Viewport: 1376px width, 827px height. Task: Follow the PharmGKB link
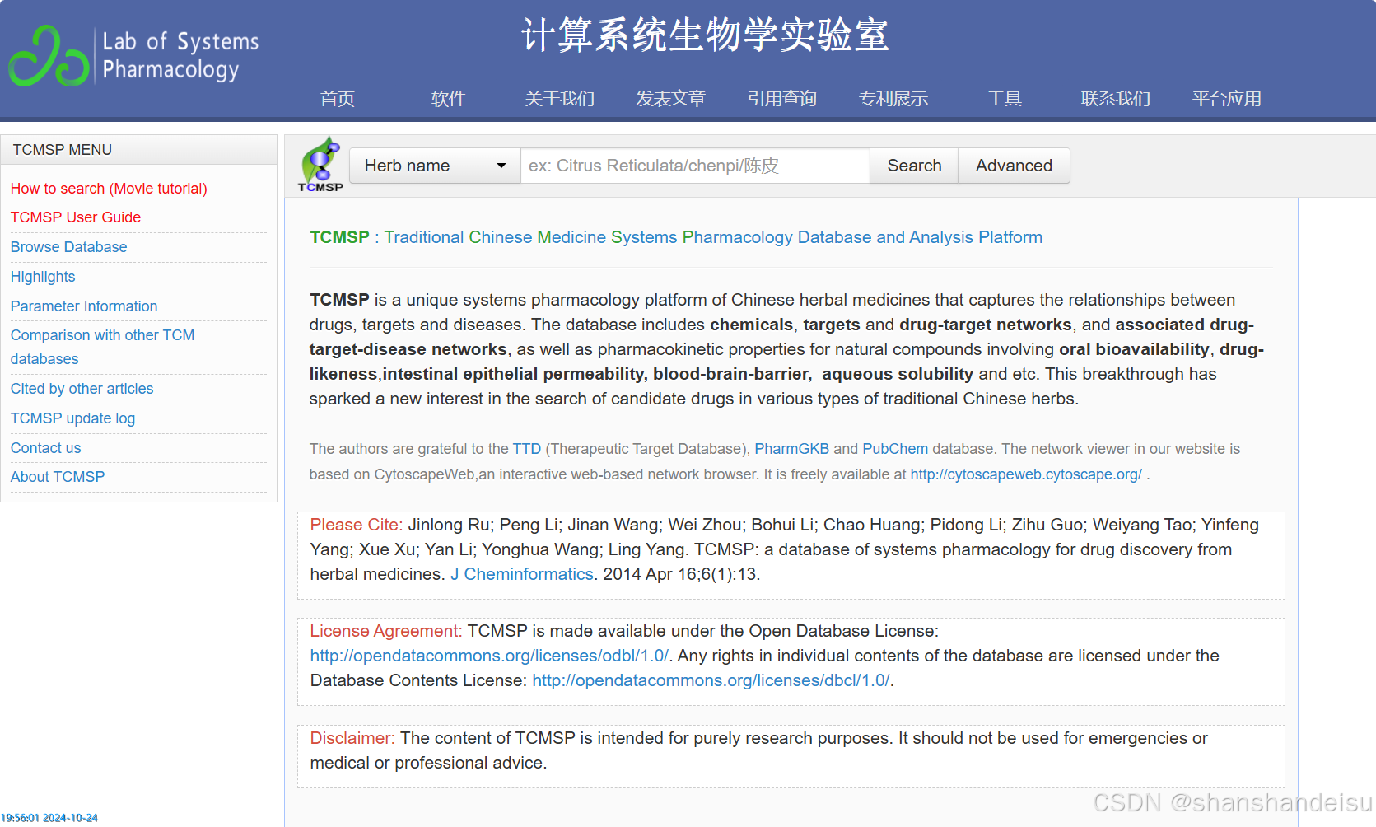pos(792,449)
